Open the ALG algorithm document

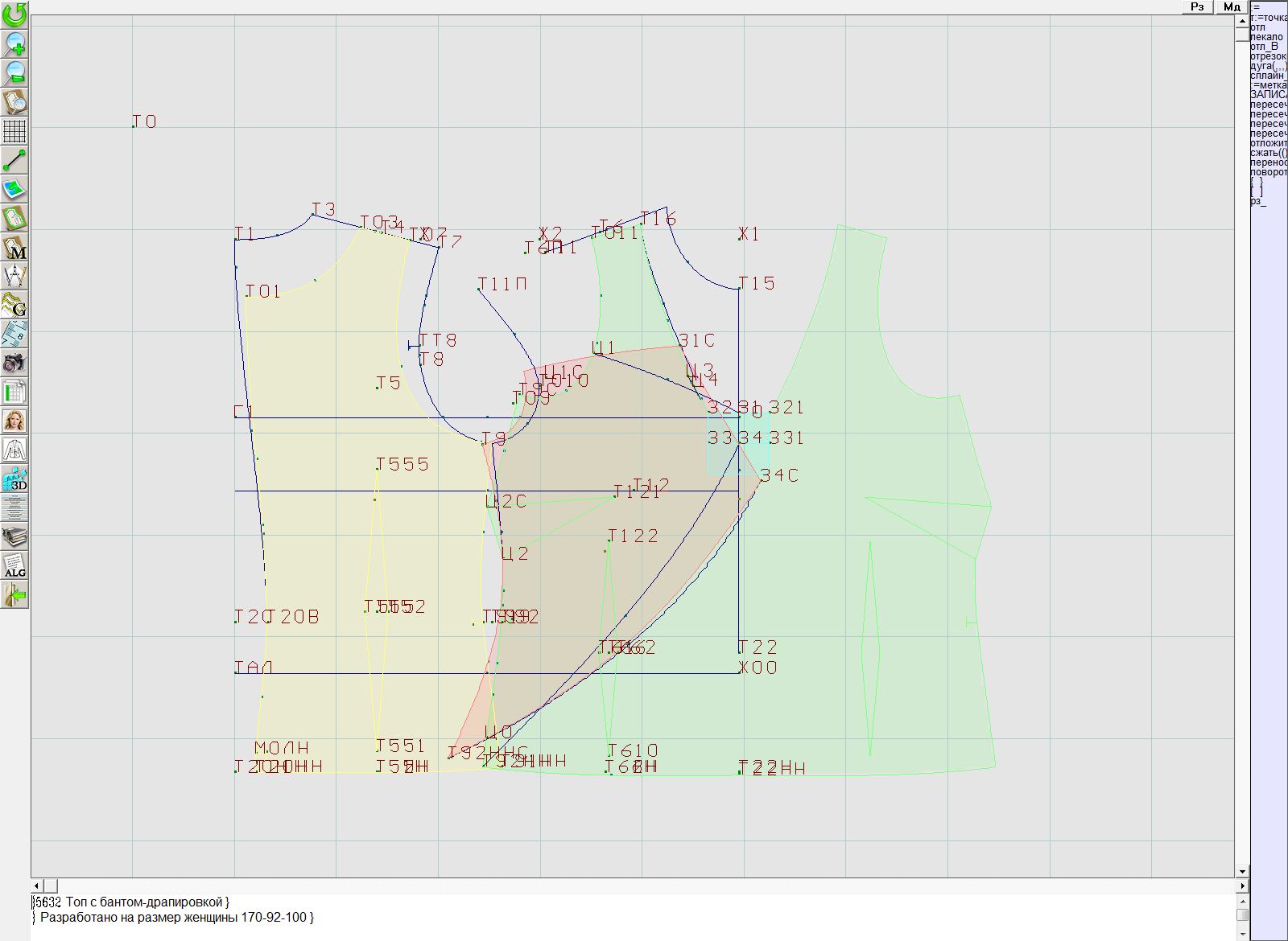[14, 565]
